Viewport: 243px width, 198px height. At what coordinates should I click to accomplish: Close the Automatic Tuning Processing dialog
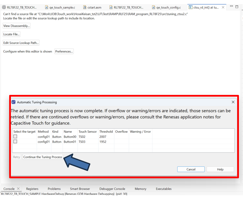pos(233,102)
